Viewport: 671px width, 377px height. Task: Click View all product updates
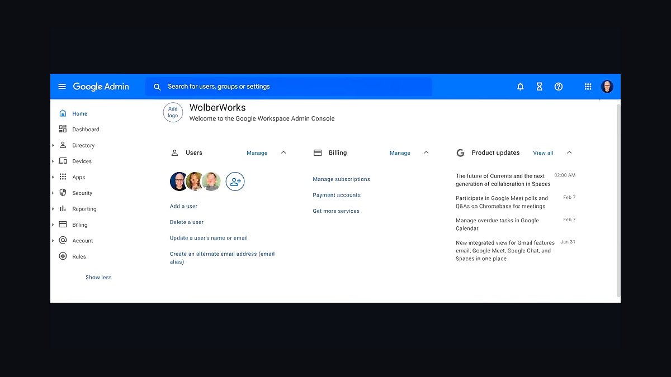tap(543, 152)
